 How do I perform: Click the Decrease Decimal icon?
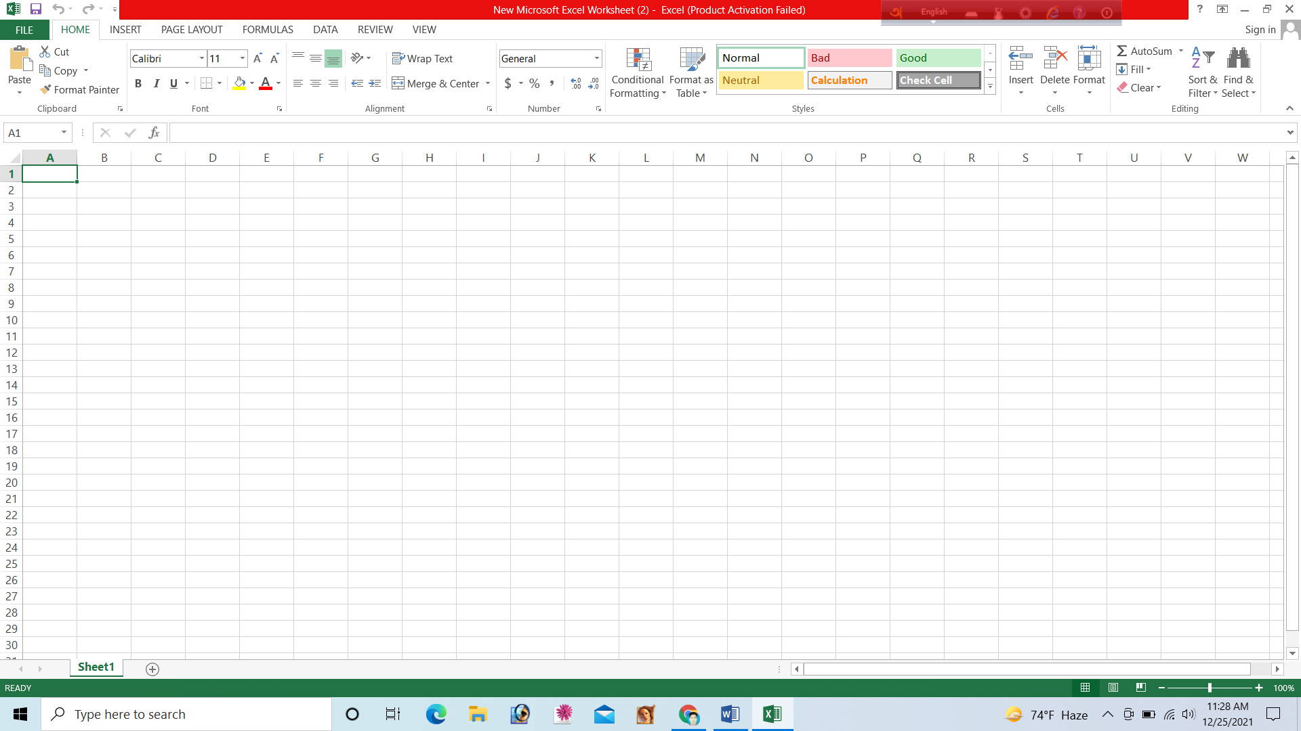coord(594,83)
